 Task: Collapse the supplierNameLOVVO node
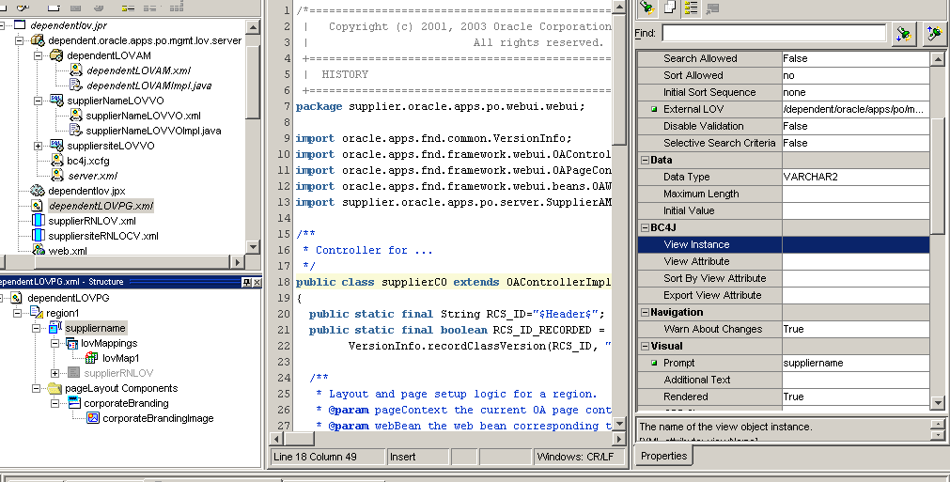(39, 101)
